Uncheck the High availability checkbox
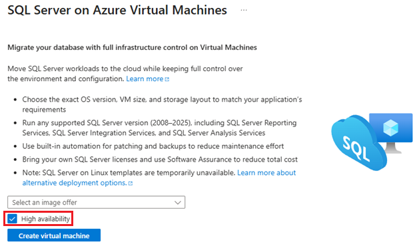The width and height of the screenshot is (419, 244). click(12, 219)
